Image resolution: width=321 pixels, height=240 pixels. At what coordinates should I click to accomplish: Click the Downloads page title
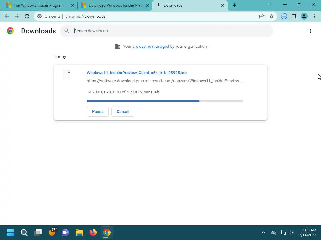39,31
